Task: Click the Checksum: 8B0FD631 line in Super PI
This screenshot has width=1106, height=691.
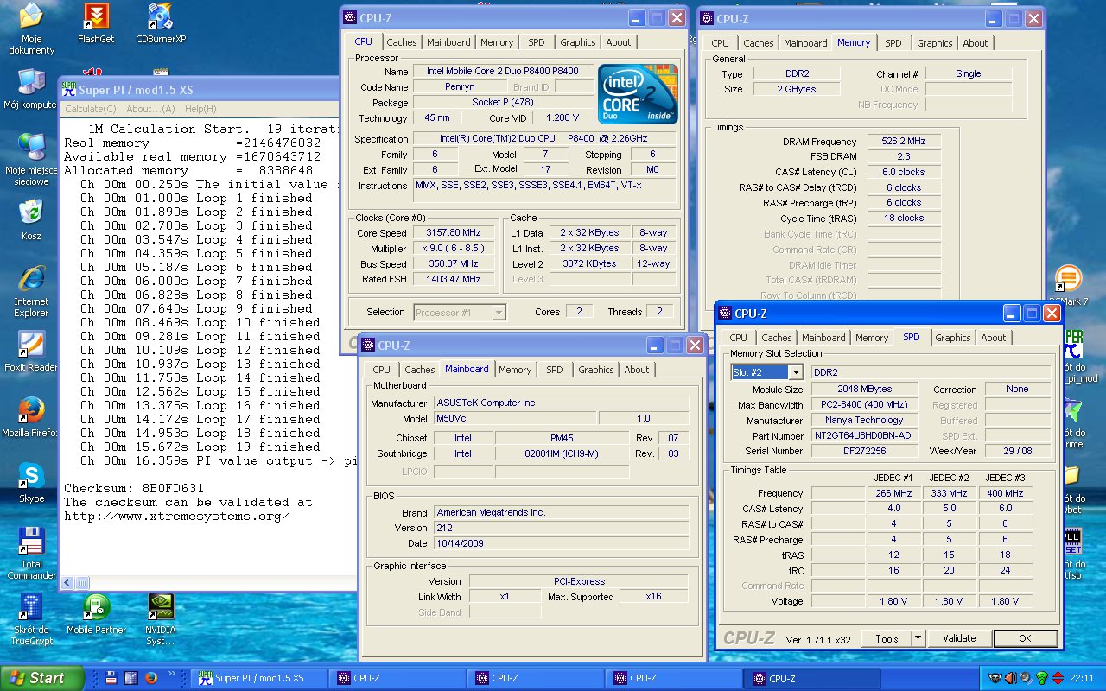Action: coord(134,488)
